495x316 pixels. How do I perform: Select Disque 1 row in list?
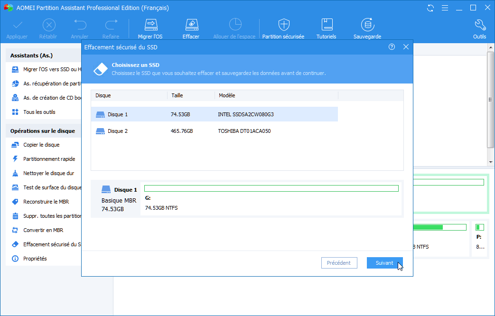click(215, 114)
